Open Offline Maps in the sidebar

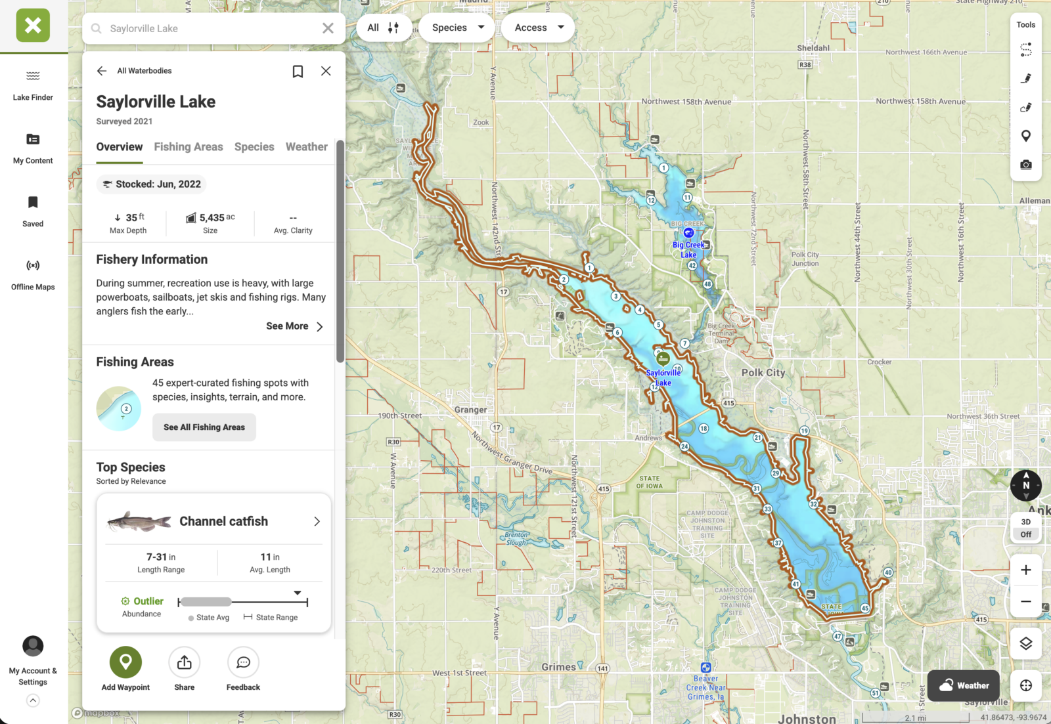(x=33, y=274)
